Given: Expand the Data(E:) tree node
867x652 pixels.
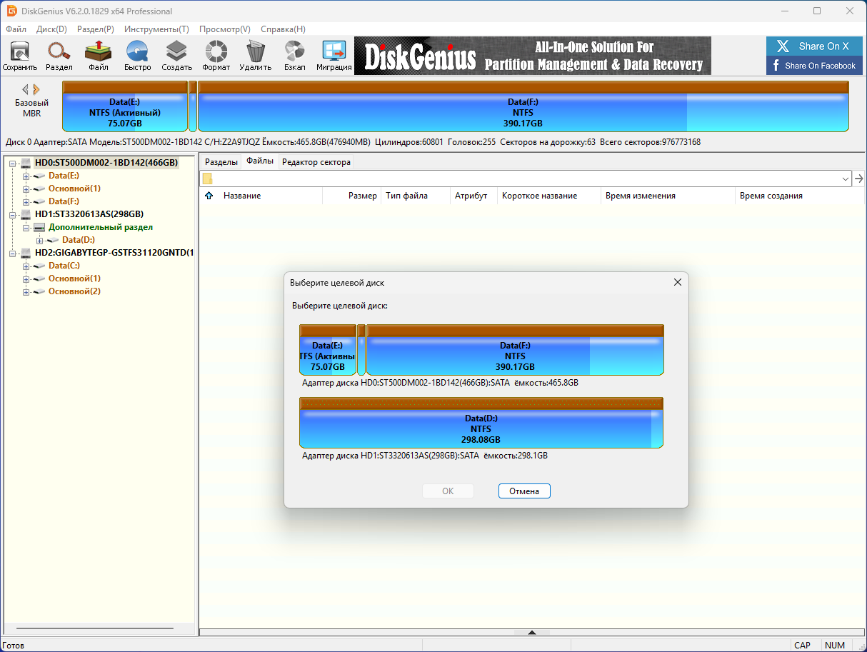Looking at the screenshot, I should coord(26,176).
